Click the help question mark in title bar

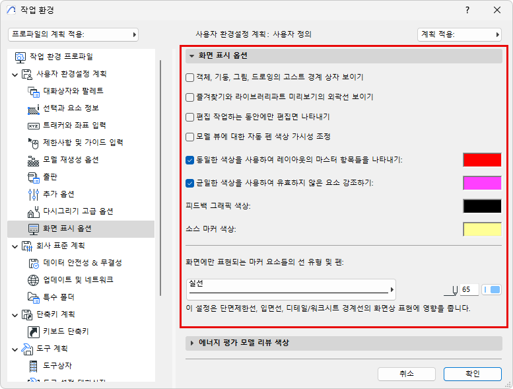[467, 10]
